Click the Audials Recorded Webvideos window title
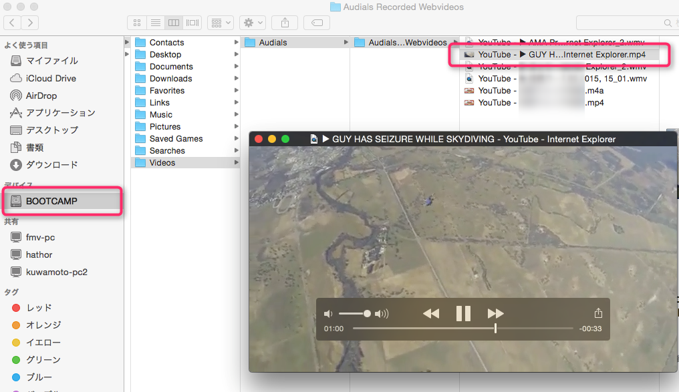Viewport: 679px width, 392px height. point(403,7)
